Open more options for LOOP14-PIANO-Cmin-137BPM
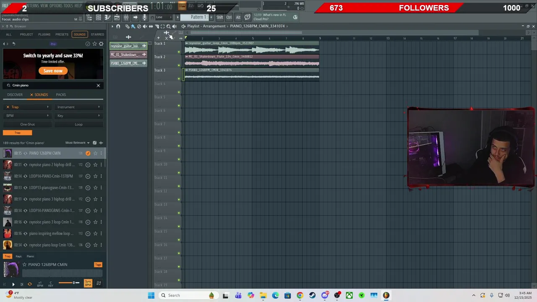 pos(101,176)
